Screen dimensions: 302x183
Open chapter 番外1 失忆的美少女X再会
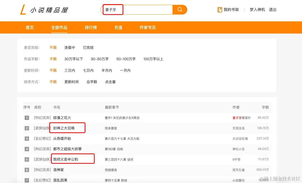(122, 118)
